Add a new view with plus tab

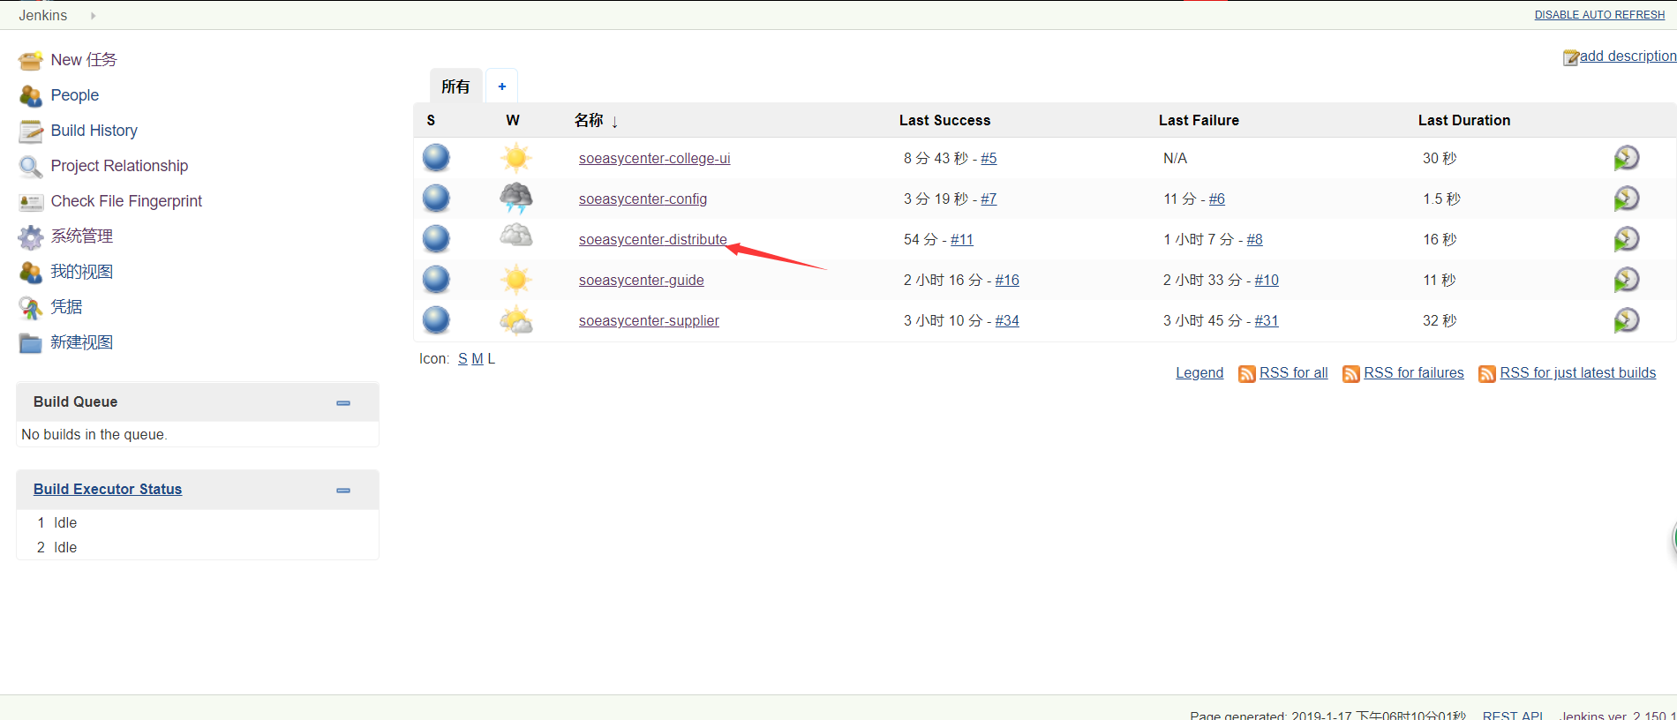point(502,86)
